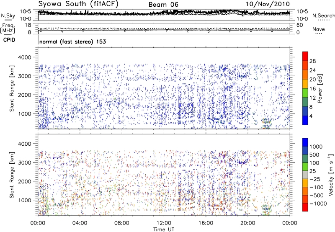Viewport: 335px width, 232px height.
Task: Click the '16:00' time axis tick label
Action: (x=206, y=223)
